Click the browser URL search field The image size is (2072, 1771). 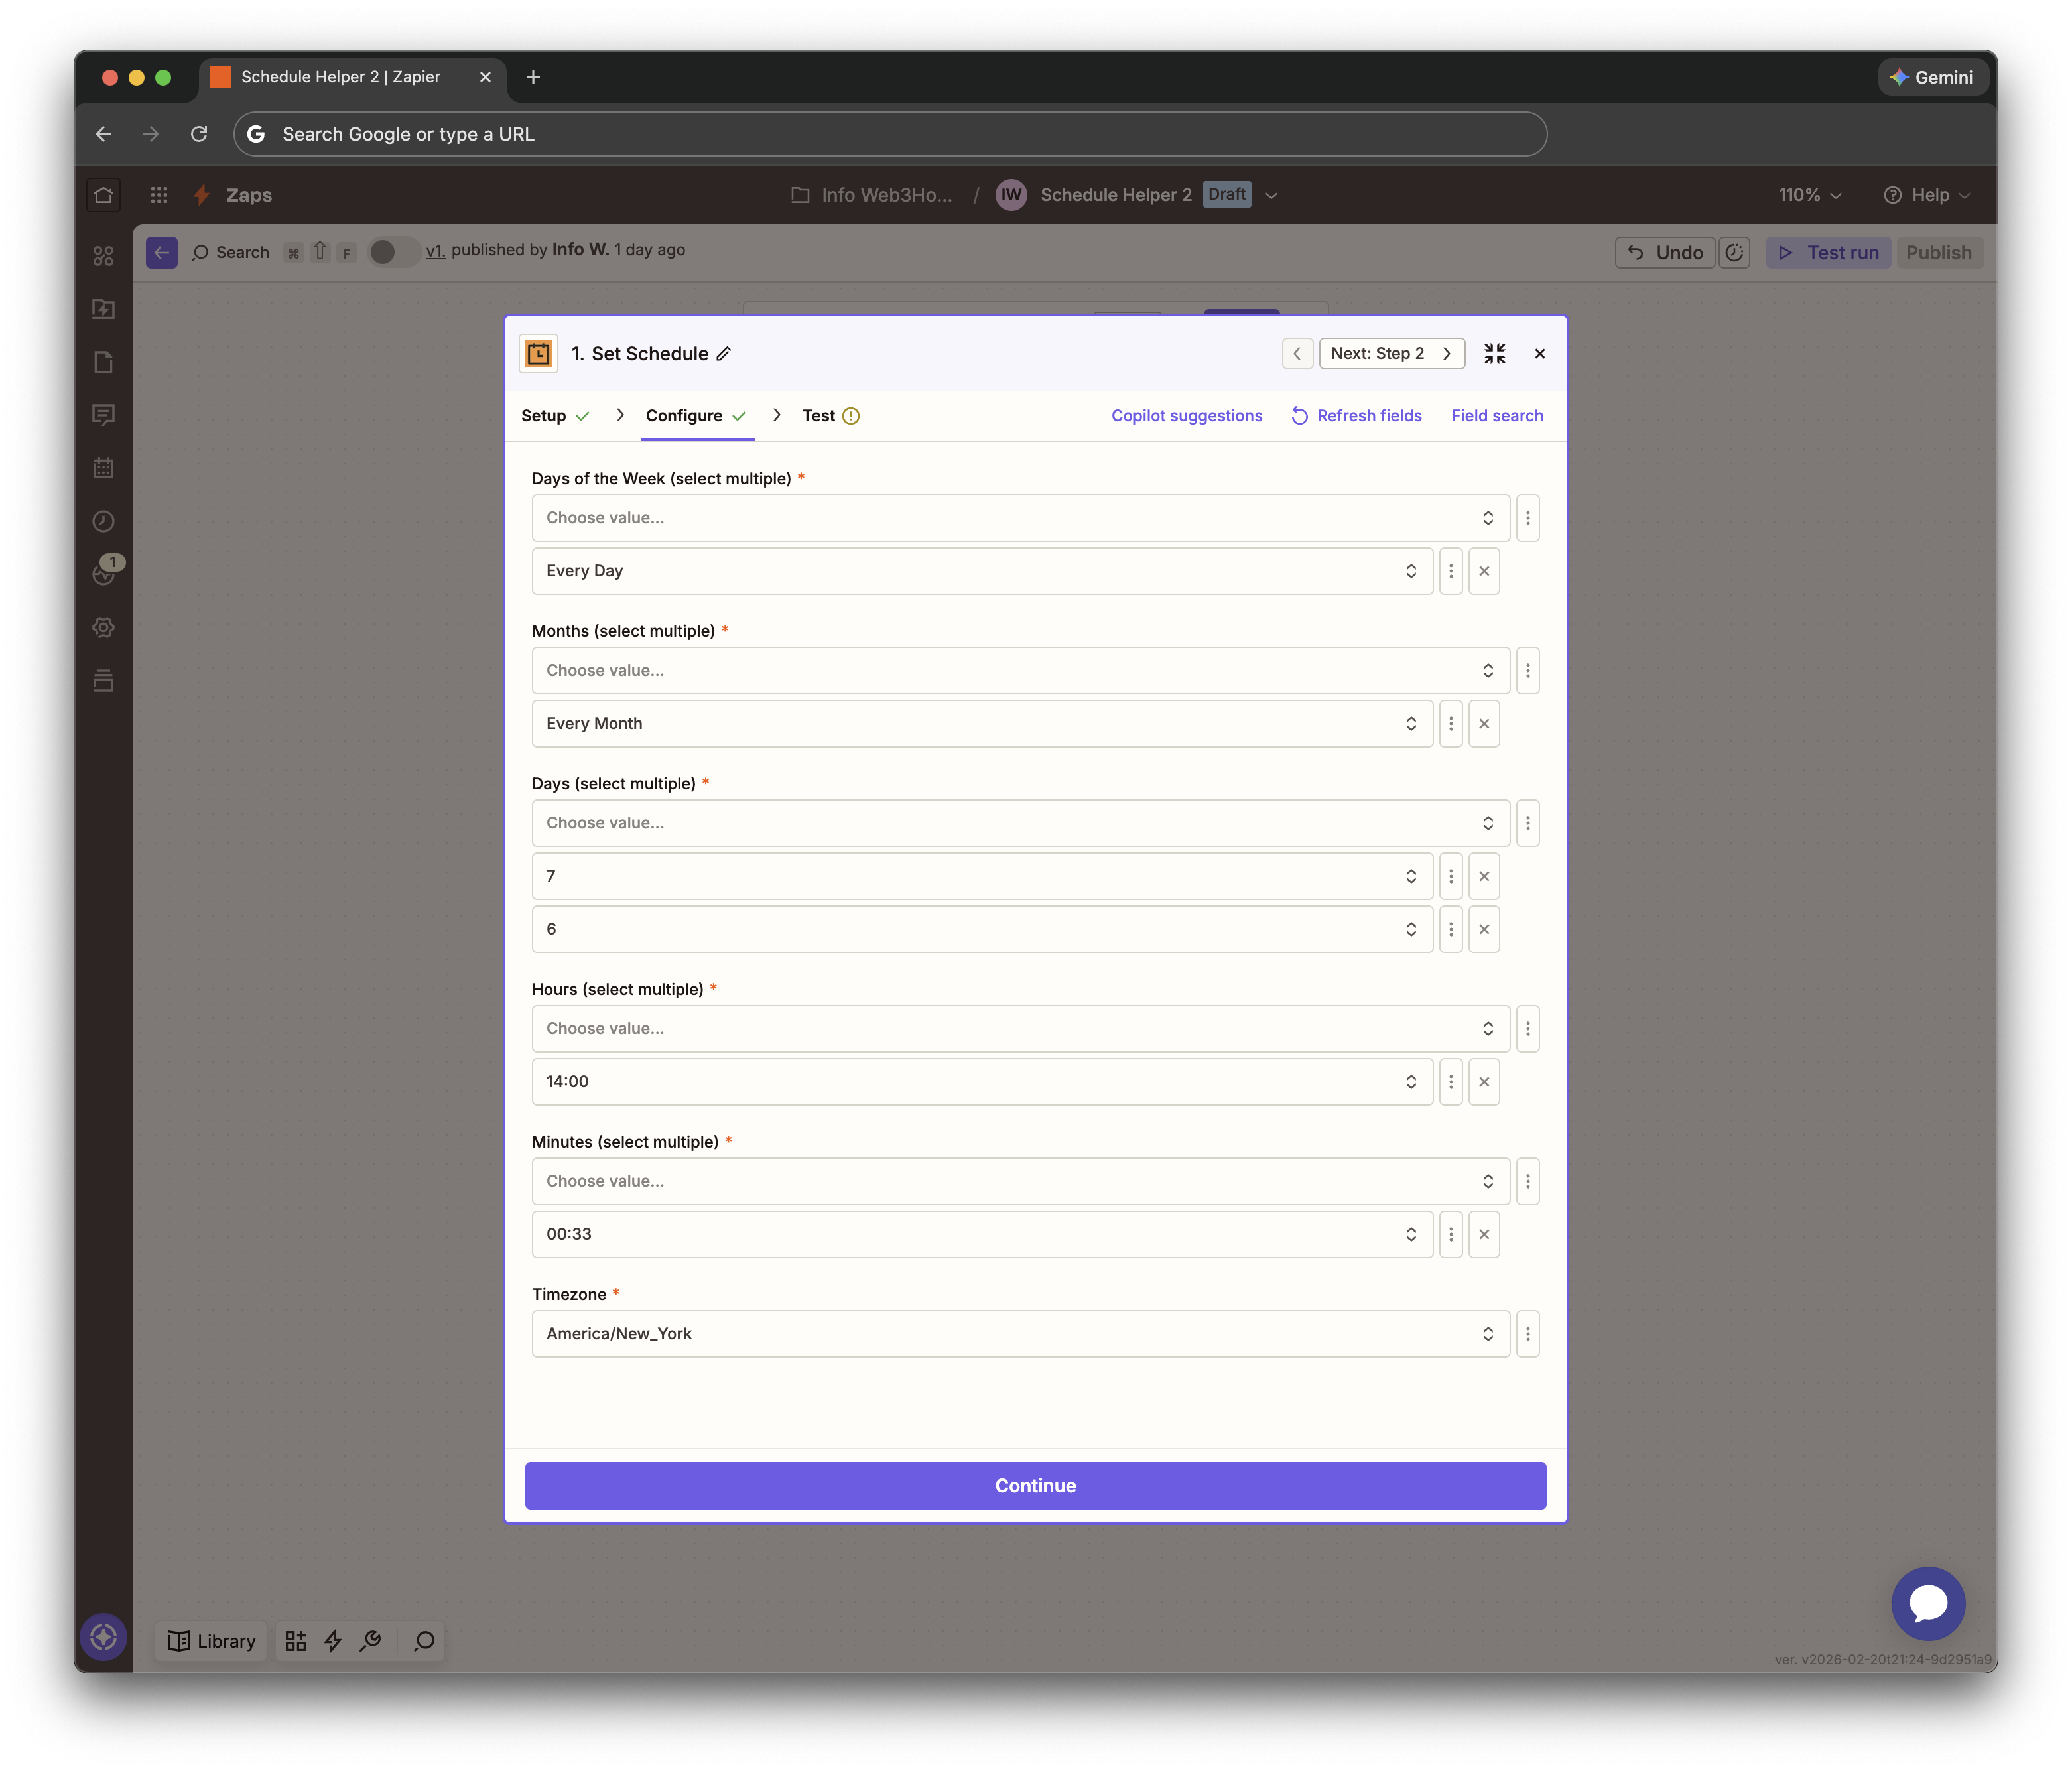[x=890, y=134]
